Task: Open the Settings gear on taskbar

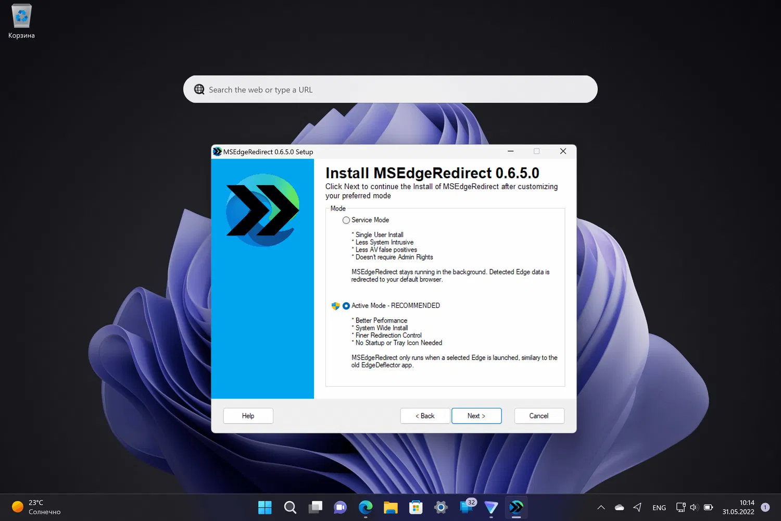Action: coord(441,507)
